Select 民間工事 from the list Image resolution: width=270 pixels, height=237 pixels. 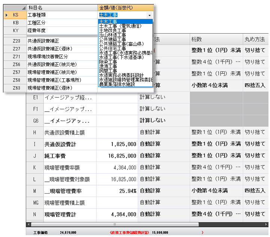(108, 71)
